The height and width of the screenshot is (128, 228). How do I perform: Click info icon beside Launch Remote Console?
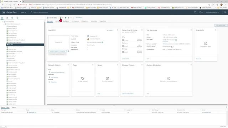pos(68,51)
